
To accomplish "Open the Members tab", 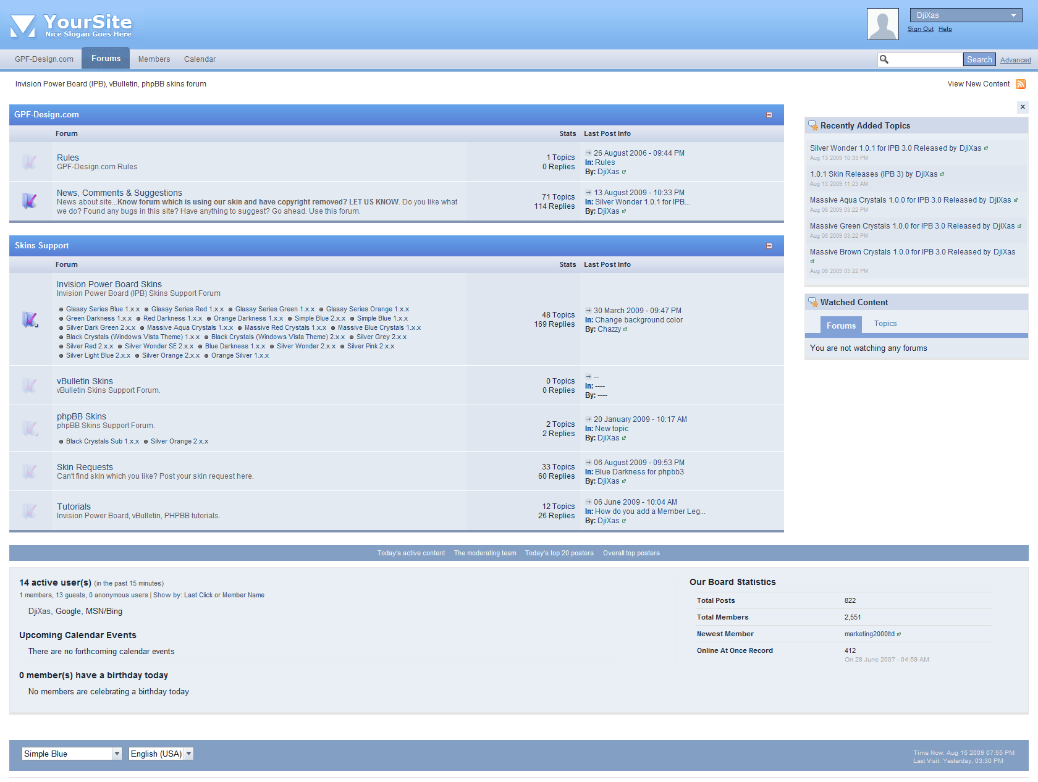I will click(154, 59).
